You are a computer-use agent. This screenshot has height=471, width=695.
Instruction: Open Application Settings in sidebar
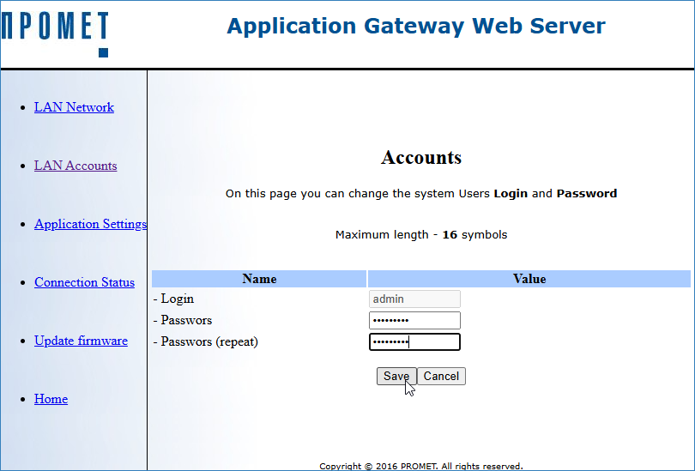(x=90, y=224)
